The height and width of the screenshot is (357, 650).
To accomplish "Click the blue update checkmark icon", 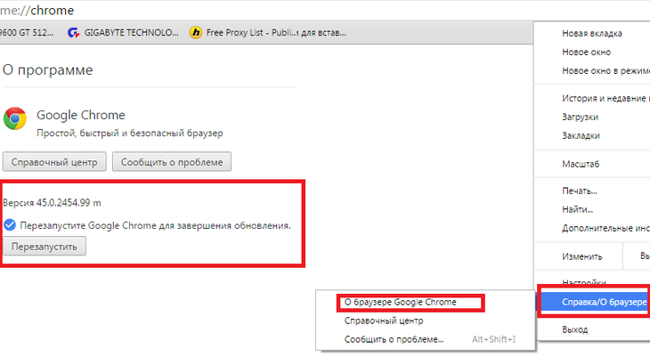I will pyautogui.click(x=10, y=225).
